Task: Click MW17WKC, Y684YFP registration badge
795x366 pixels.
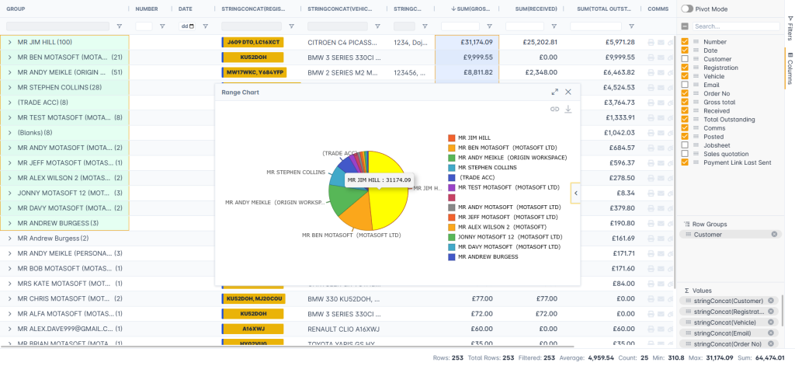Action: 255,72
